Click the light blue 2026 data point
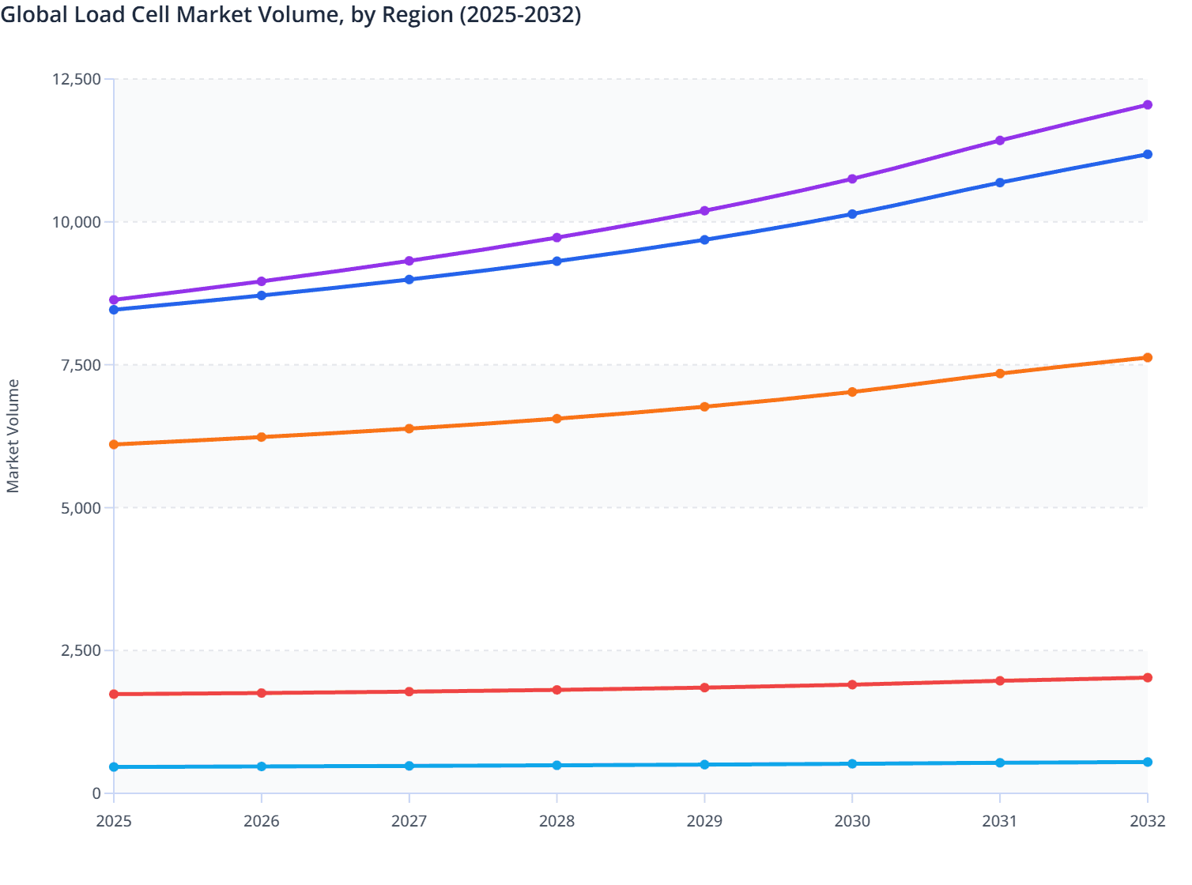This screenshot has width=1192, height=885. (262, 766)
